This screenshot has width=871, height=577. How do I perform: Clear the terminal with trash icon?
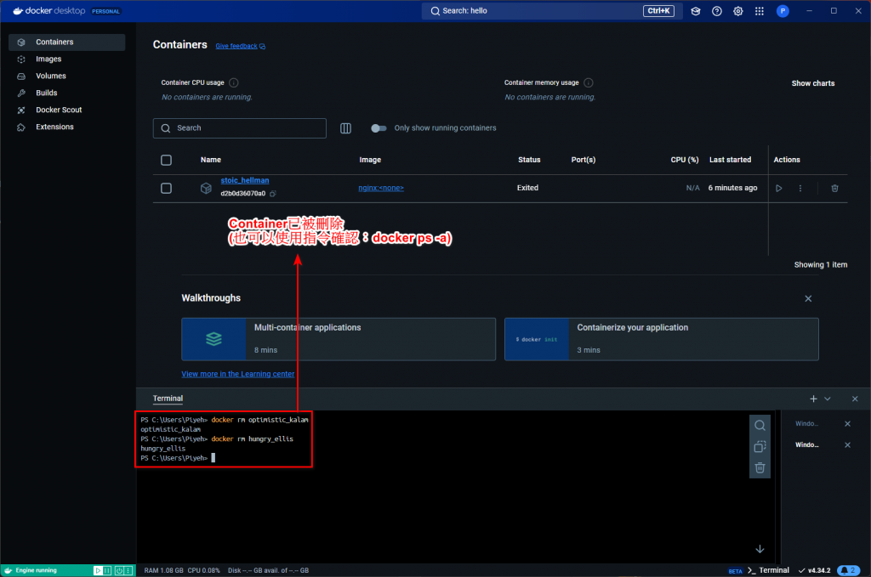point(760,467)
